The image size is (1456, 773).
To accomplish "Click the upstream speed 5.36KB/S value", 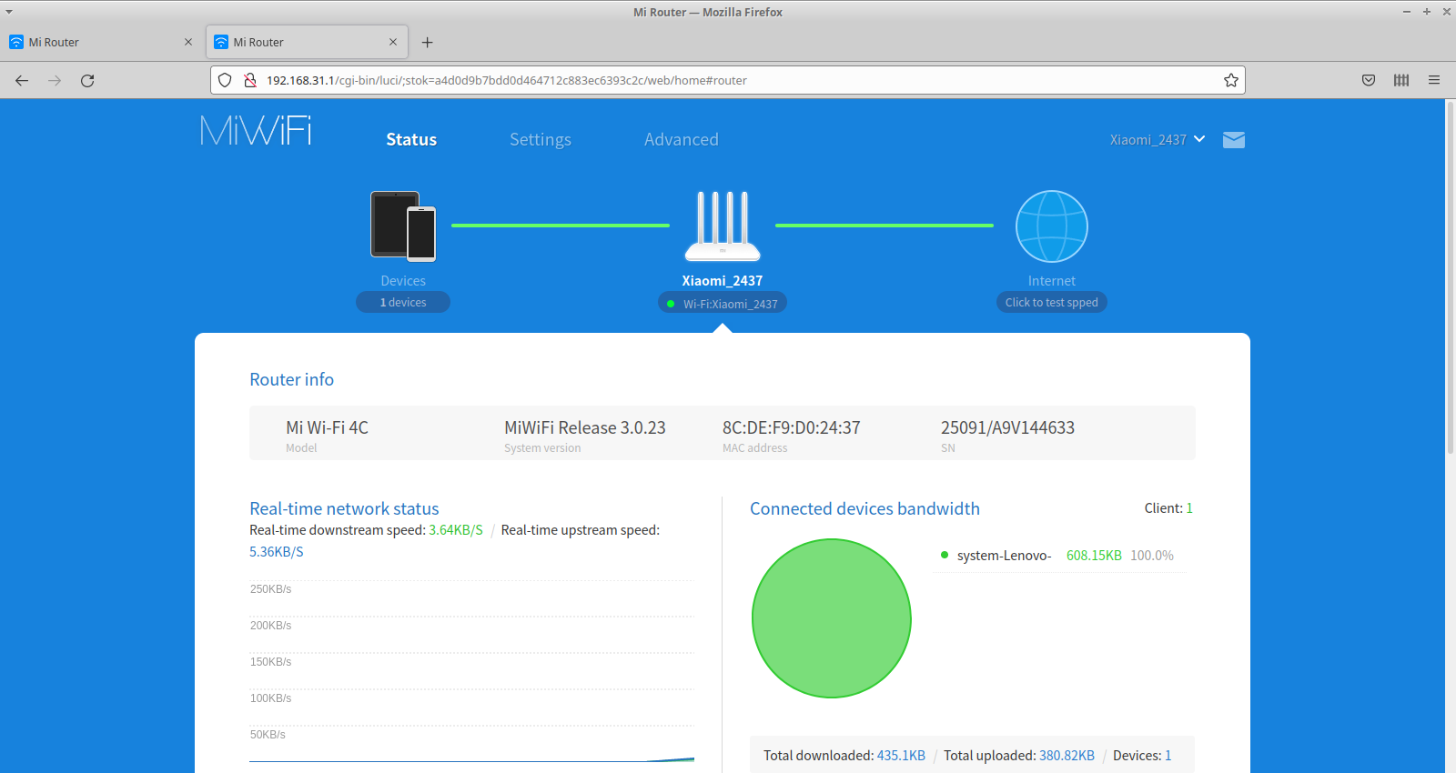I will pos(277,552).
